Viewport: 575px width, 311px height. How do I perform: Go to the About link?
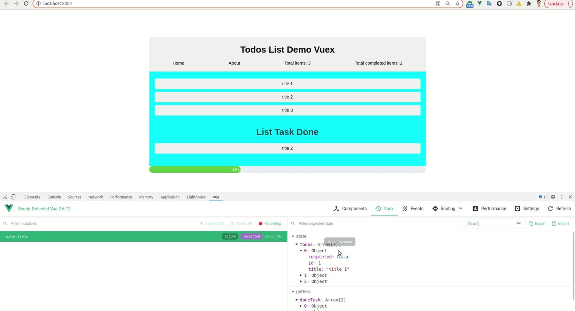(x=234, y=63)
